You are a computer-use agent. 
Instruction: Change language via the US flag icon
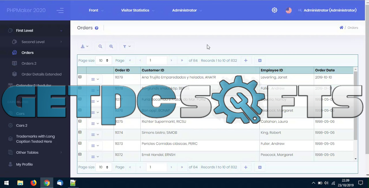(289, 10)
